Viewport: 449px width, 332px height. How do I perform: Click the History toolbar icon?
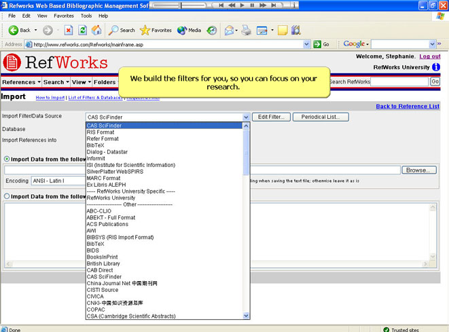coord(212,30)
